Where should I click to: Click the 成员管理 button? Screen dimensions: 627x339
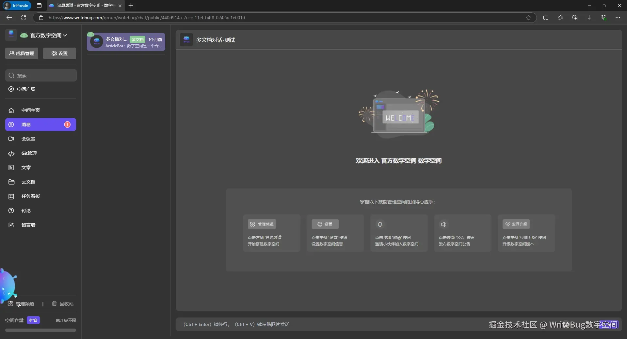coord(22,53)
